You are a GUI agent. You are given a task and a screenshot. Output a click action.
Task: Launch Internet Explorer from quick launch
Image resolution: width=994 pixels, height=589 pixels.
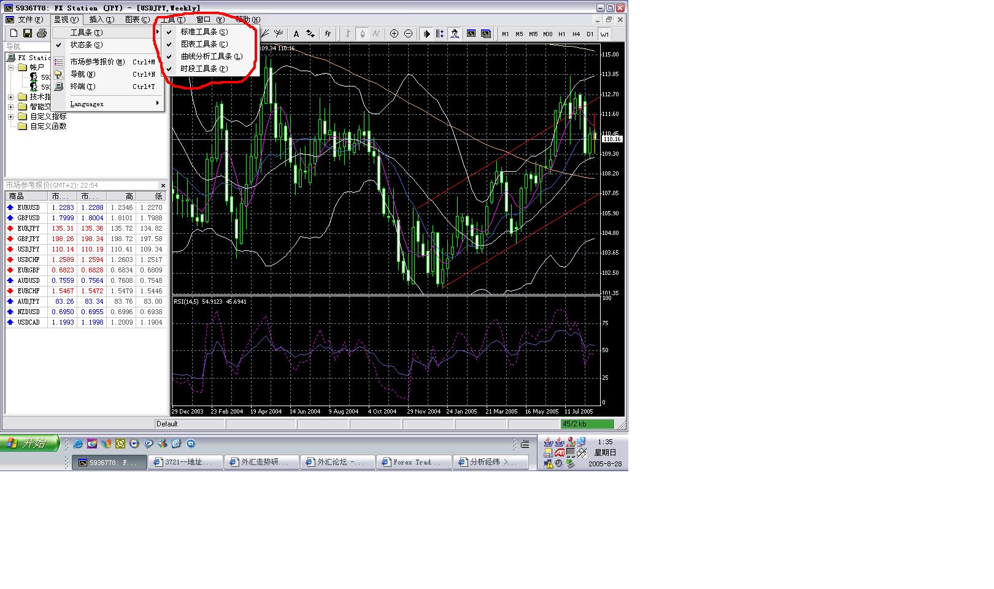[78, 444]
